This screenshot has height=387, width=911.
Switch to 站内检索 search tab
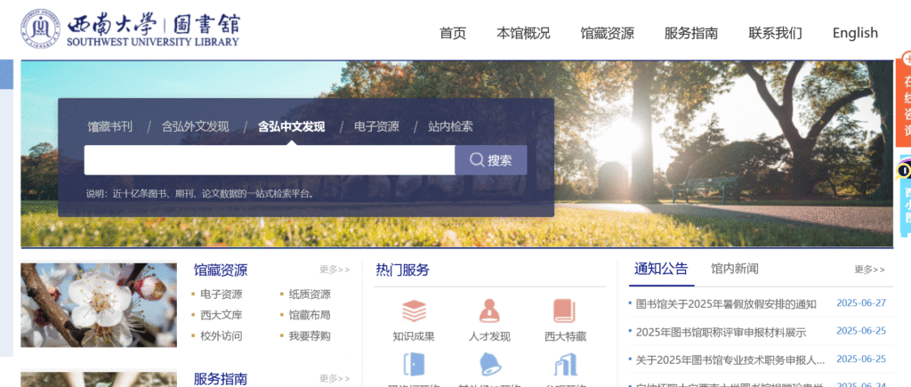pos(450,126)
